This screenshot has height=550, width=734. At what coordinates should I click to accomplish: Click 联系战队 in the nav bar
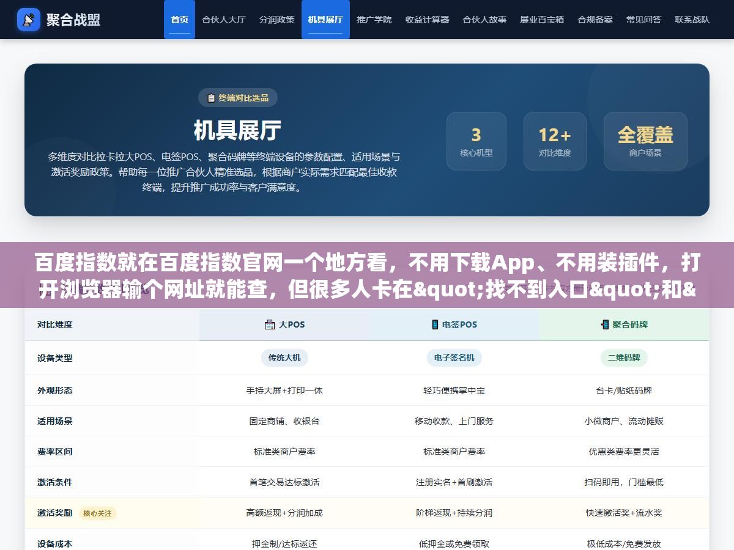pos(692,20)
